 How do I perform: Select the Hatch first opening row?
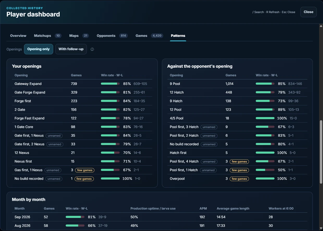pyautogui.click(x=237, y=153)
